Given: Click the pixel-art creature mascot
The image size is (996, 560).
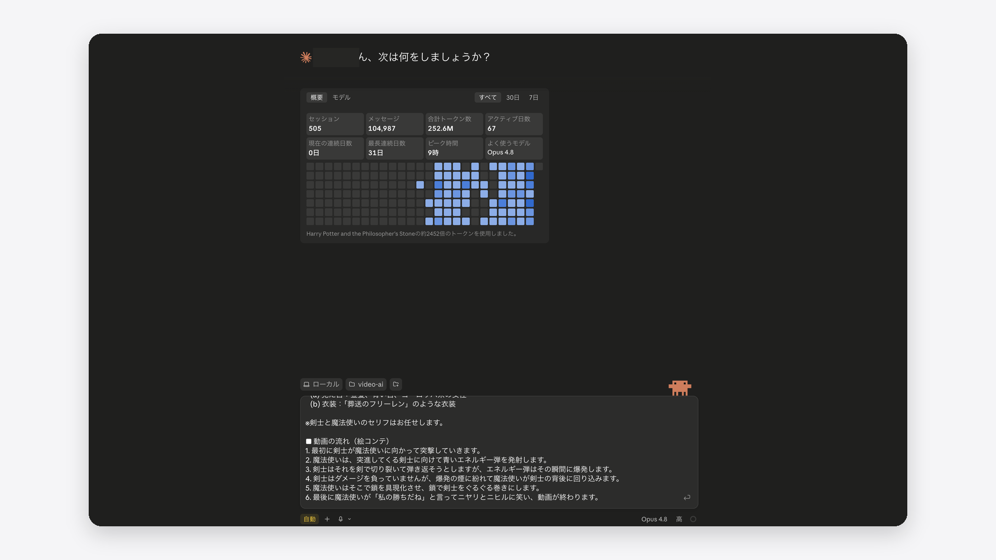Looking at the screenshot, I should pyautogui.click(x=680, y=388).
